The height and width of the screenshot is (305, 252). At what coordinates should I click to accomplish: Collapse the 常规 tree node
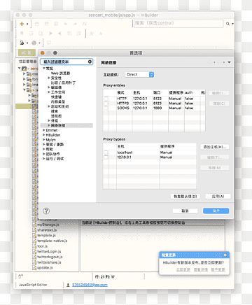coord(44,69)
